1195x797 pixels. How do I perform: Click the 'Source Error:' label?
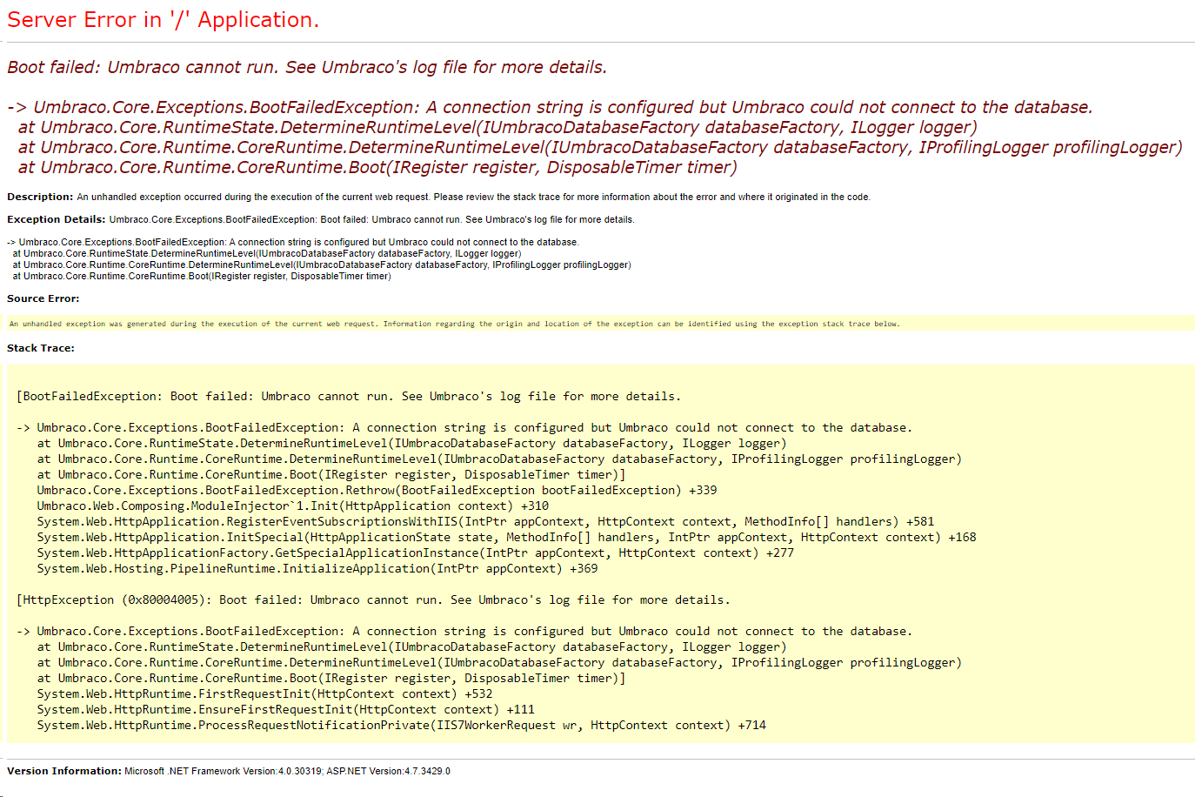43,298
